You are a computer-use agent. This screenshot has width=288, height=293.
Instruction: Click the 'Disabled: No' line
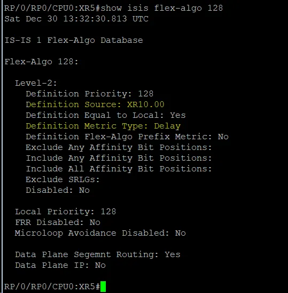point(58,190)
